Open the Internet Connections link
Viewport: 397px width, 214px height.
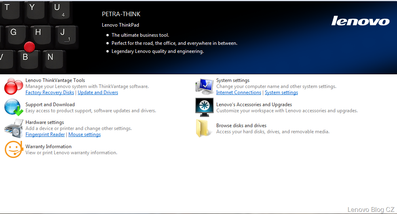[239, 92]
